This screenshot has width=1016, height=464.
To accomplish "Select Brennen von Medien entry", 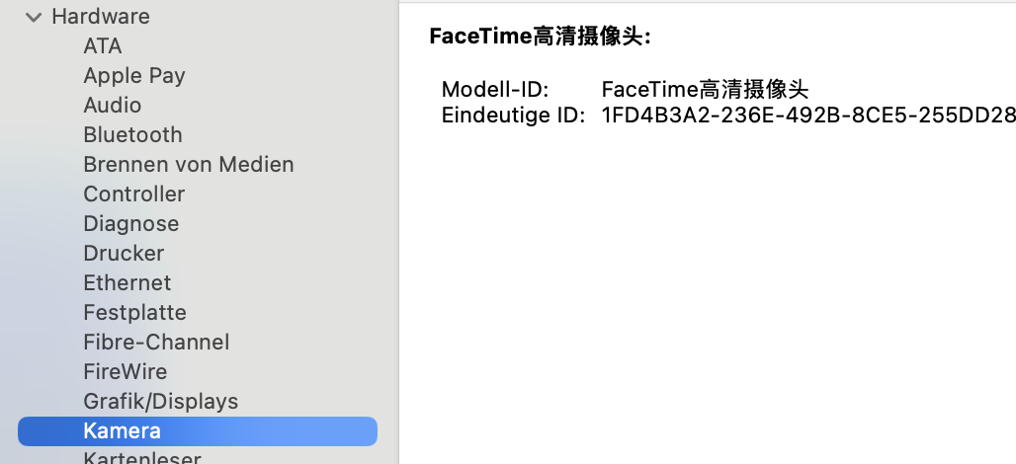I will (188, 165).
